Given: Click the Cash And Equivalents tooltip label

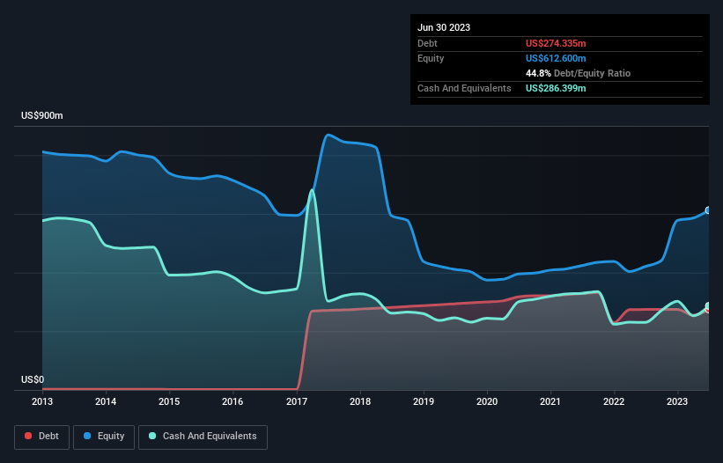Looking at the screenshot, I should pyautogui.click(x=464, y=88).
